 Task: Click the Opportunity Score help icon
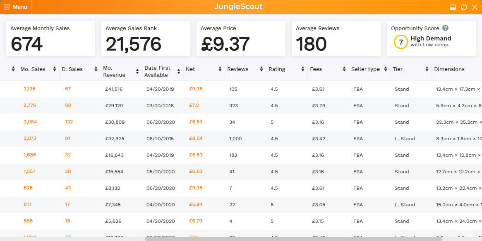coord(445,28)
